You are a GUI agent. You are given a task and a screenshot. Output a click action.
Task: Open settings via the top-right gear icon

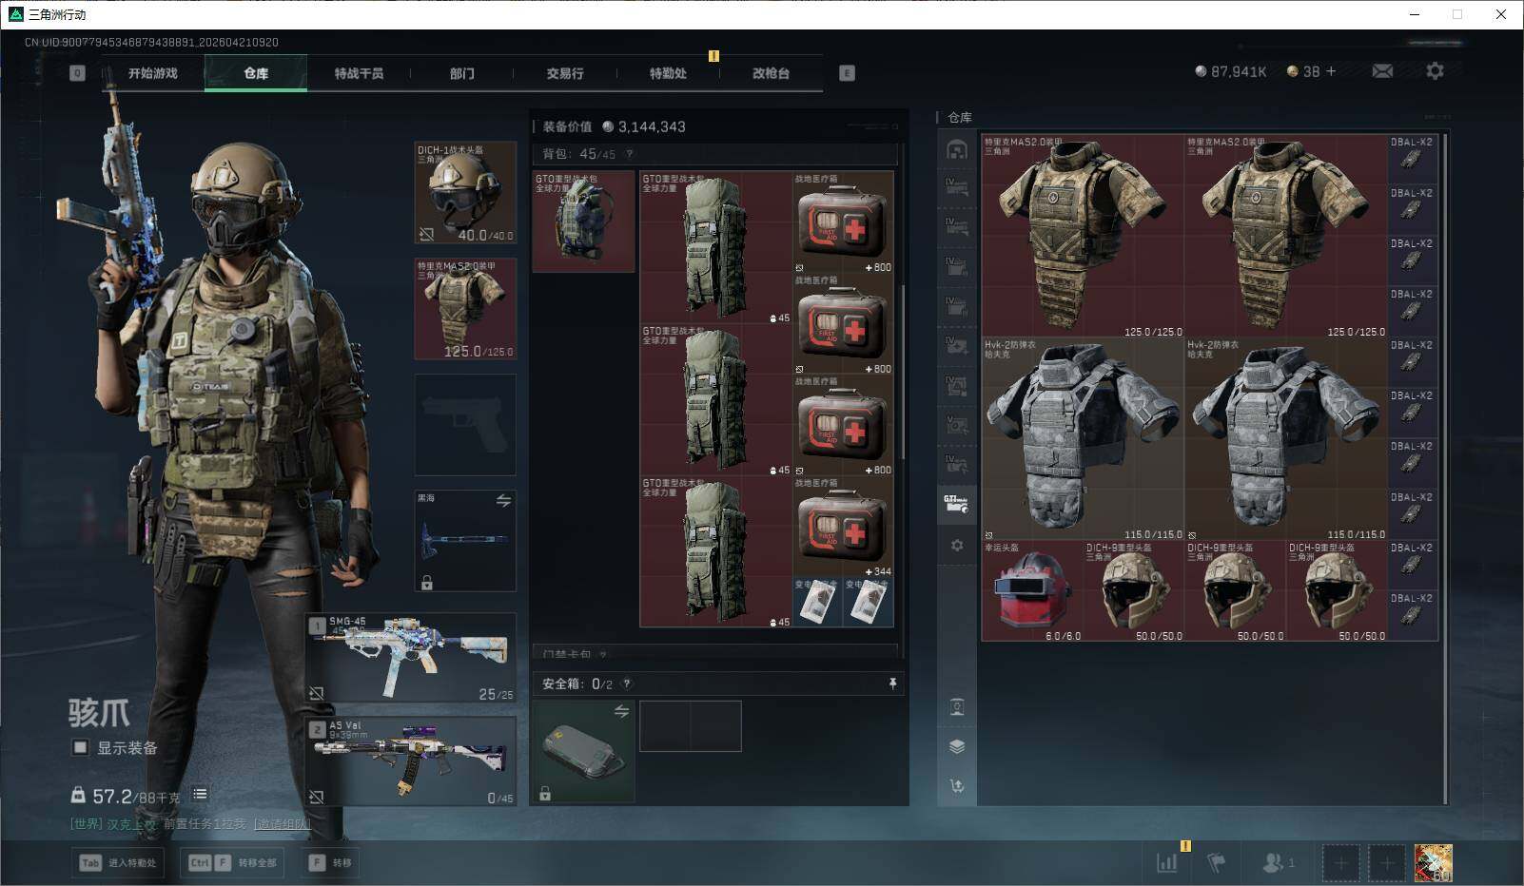click(1435, 71)
